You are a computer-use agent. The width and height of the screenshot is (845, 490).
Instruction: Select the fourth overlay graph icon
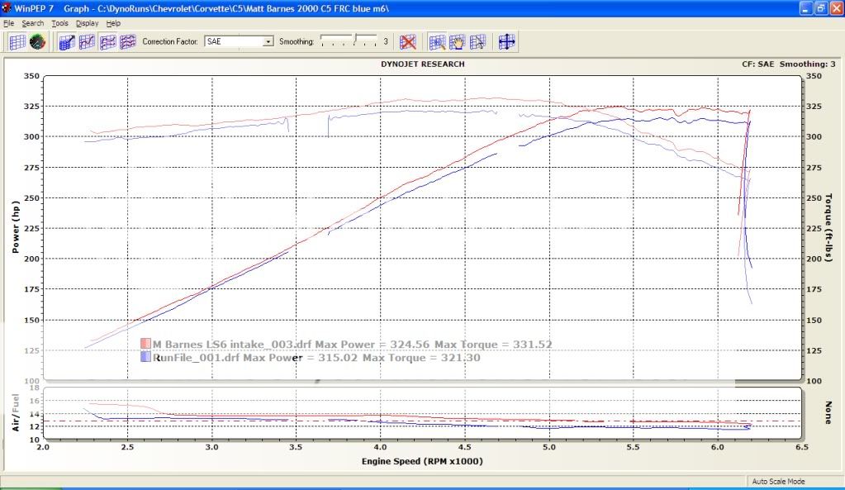point(126,41)
